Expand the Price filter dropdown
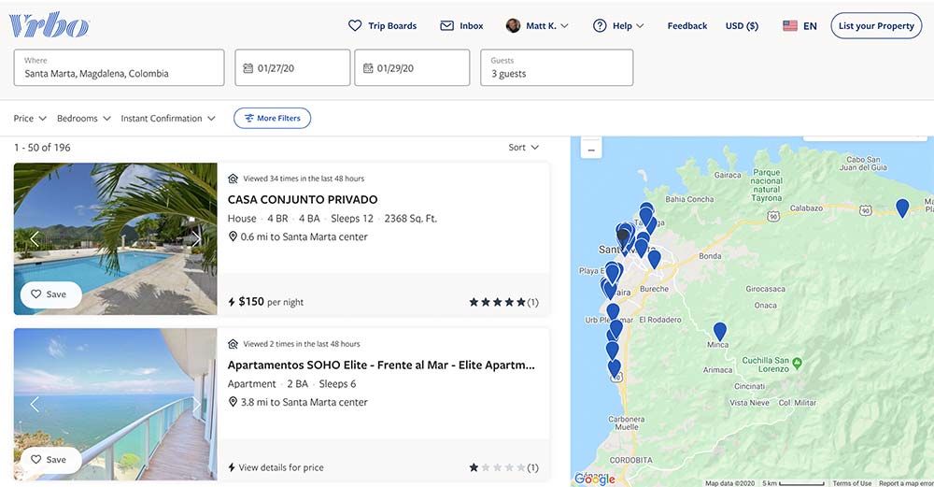 pyautogui.click(x=30, y=118)
